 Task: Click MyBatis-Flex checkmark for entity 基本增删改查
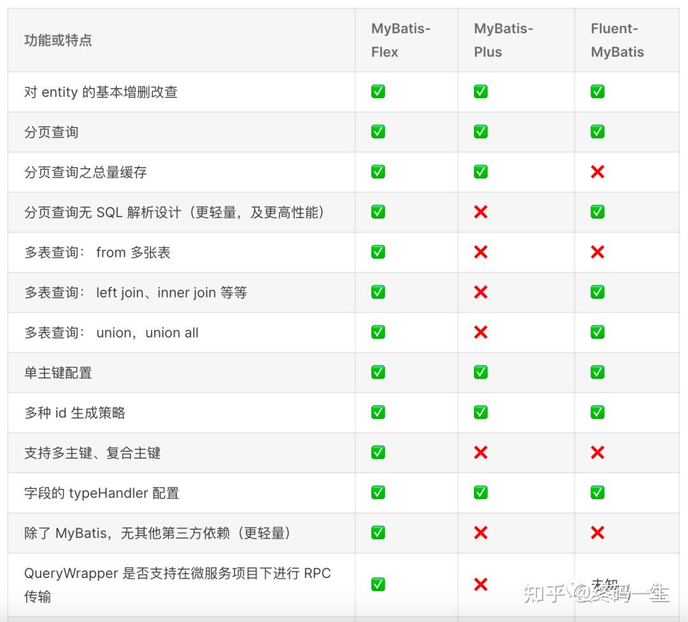(x=378, y=92)
